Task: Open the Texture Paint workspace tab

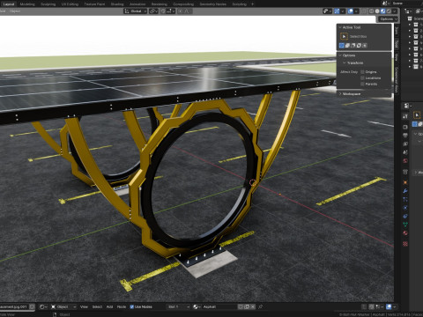Action: pos(94,4)
